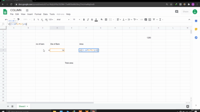Image resolution: width=200 pixels, height=112 pixels.
Task: Collapse the menus with the caret
Action: click(x=189, y=20)
